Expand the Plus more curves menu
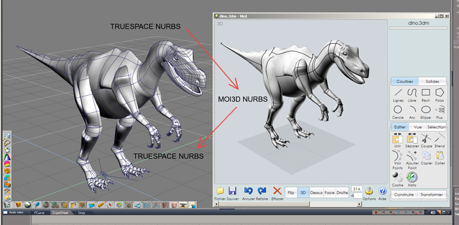 (x=439, y=110)
